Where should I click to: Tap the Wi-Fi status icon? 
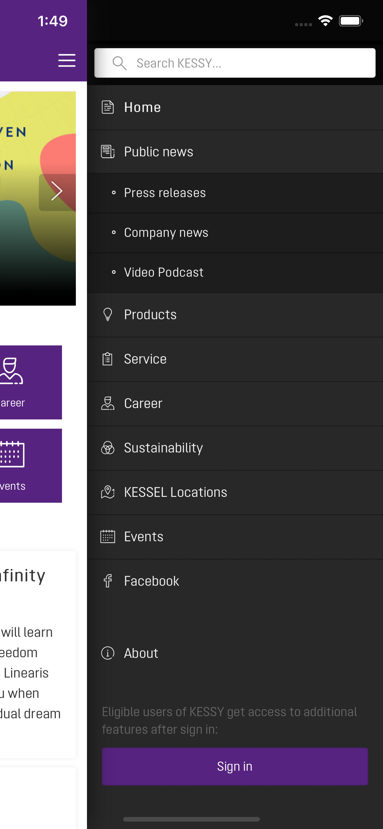tap(325, 21)
